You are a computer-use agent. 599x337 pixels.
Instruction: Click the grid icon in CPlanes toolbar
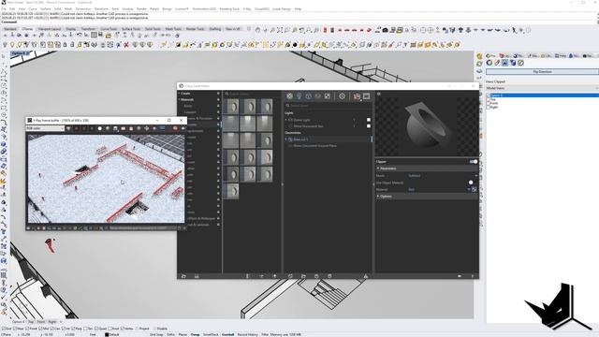coord(94,35)
